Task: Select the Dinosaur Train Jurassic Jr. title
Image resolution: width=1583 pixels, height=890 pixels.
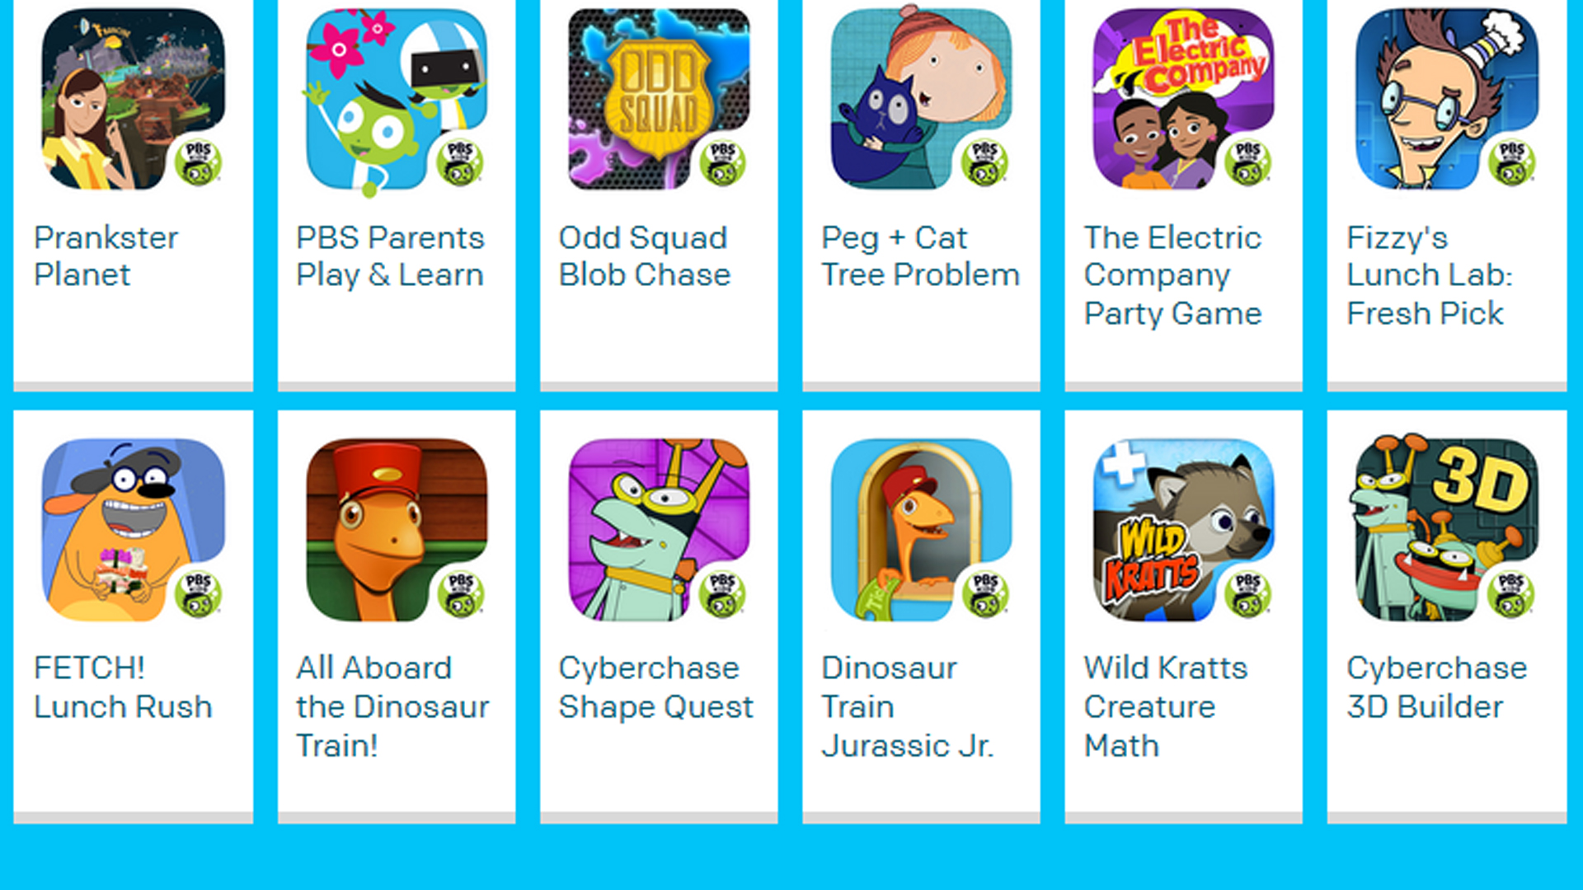Action: [908, 706]
